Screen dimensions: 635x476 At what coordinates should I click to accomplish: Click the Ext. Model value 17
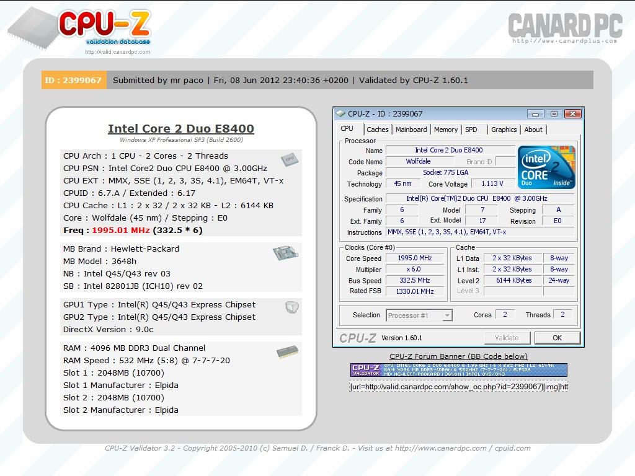click(x=482, y=221)
